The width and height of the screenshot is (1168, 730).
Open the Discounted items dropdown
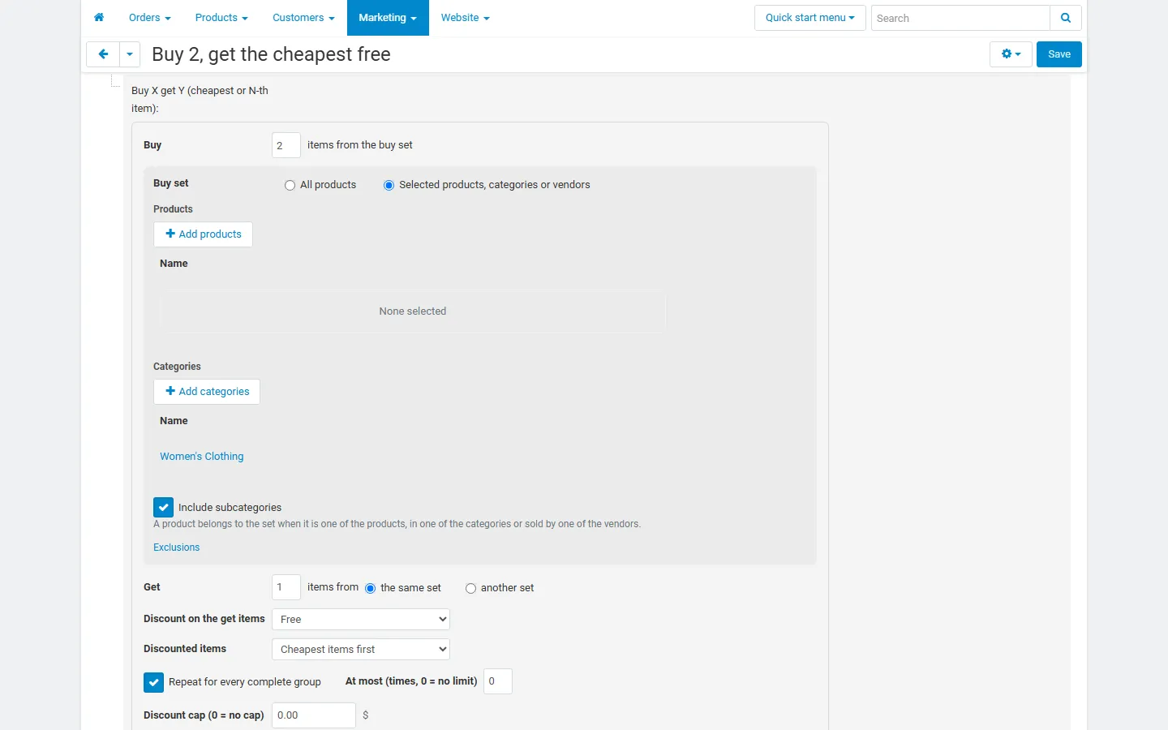[x=361, y=650]
